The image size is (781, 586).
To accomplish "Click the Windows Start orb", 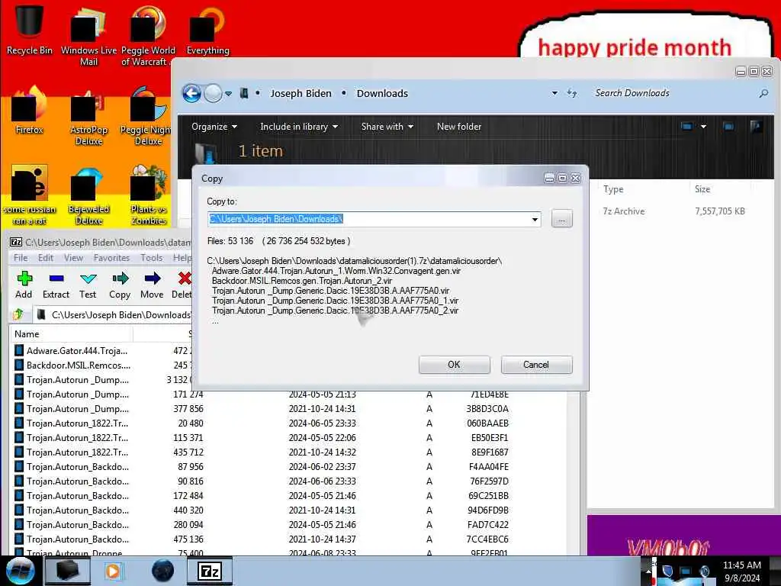I will click(x=21, y=571).
